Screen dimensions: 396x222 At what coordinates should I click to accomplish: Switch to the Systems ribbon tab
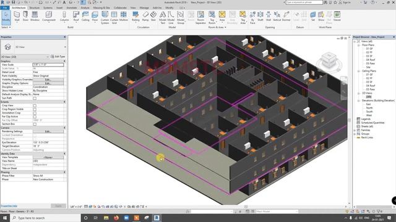point(48,8)
